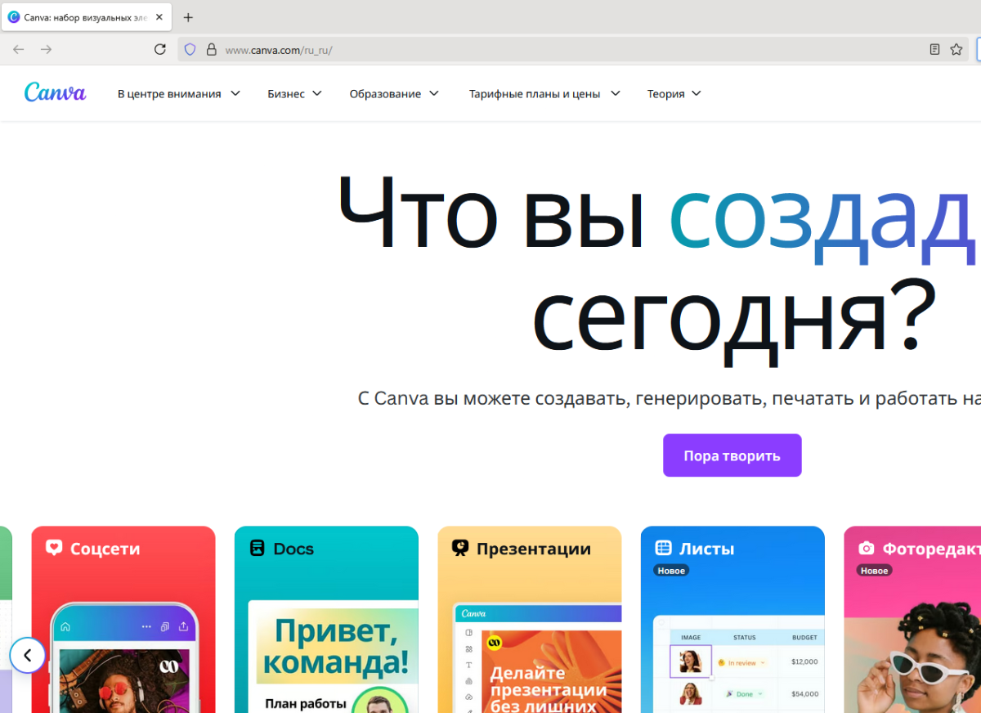
Task: Click the Docs document icon
Action: click(258, 549)
